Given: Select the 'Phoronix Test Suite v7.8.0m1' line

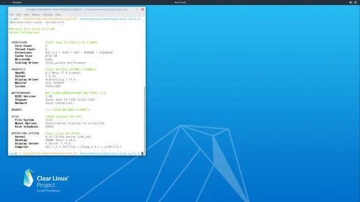Looking at the screenshot, I should pos(32,29).
